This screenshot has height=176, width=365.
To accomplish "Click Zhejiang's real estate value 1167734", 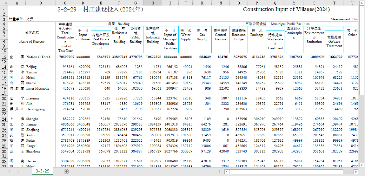I will coord(103,130).
